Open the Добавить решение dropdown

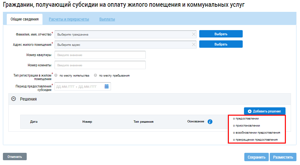(x=264, y=111)
